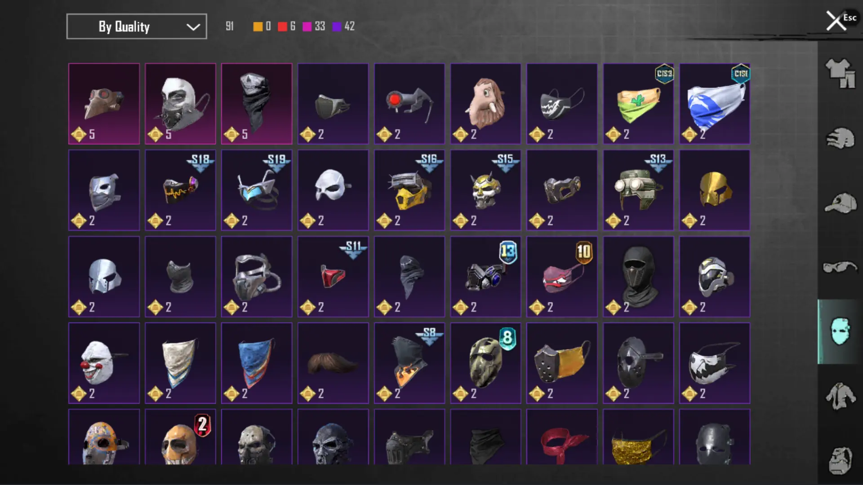The width and height of the screenshot is (863, 485).
Task: Choose the mammoth head mask item
Action: [485, 104]
